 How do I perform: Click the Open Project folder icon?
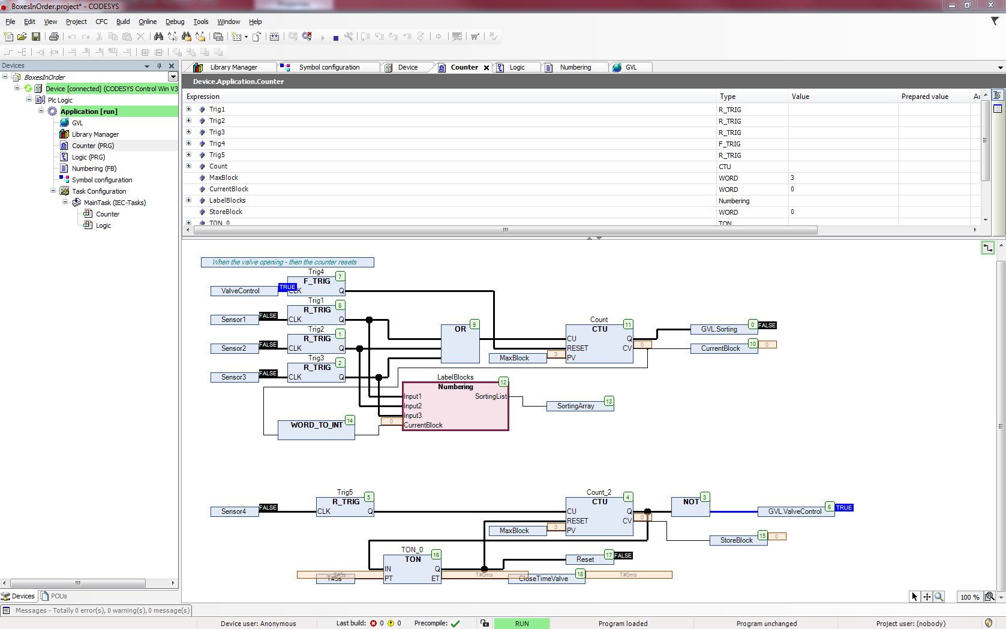[22, 37]
